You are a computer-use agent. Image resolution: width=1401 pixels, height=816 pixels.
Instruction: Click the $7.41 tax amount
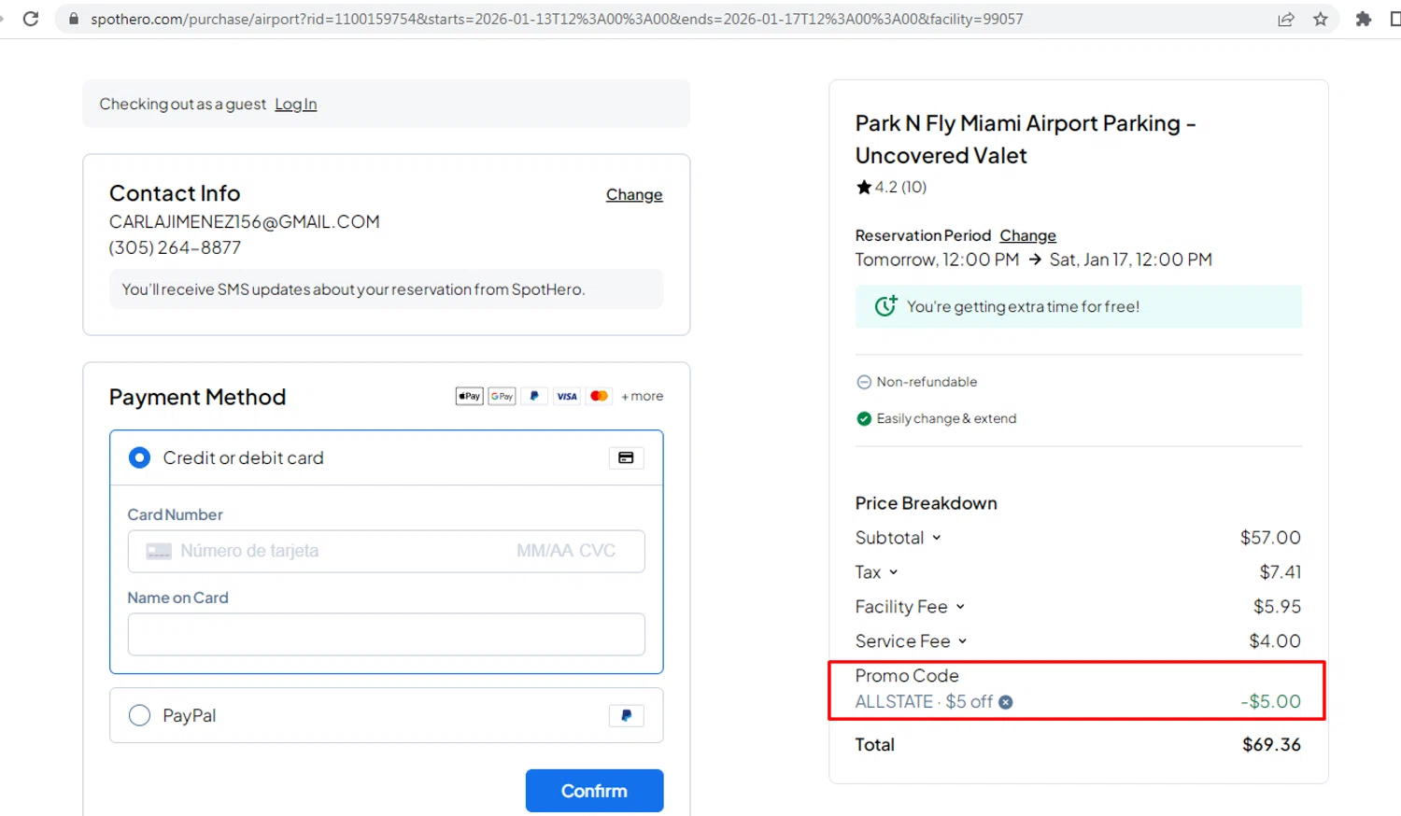point(1281,572)
